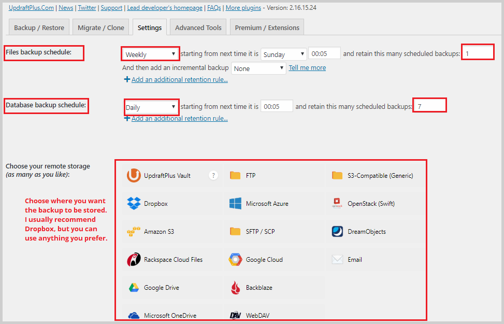
Task: Open the Premium / Extensions tab
Action: [x=267, y=27]
